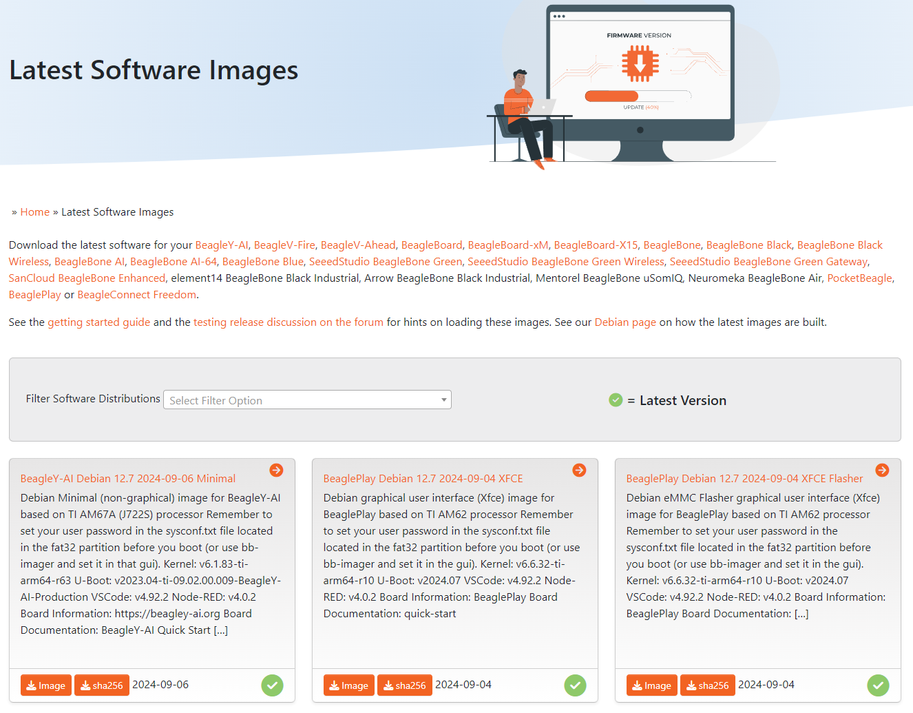Viewport: 913px width, 713px height.
Task: Open the BeagleV-Ahead board link
Action: 358,245
